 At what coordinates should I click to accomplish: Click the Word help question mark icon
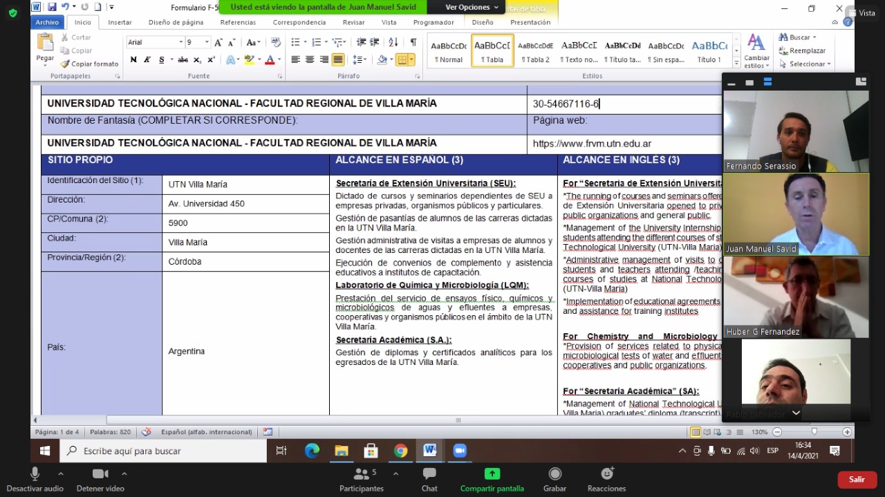click(848, 22)
